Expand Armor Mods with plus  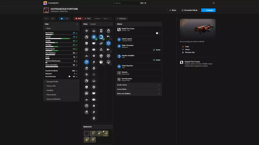tap(159, 89)
